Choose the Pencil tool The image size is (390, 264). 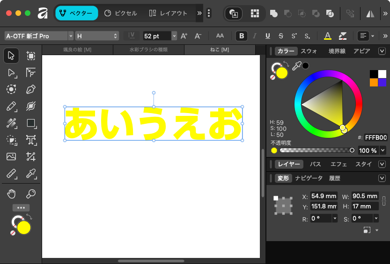click(11, 107)
